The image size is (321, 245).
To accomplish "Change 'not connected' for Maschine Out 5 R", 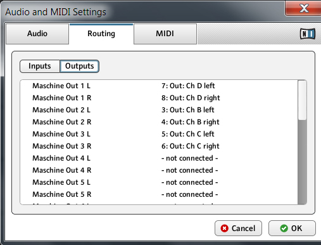I will pos(190,194).
